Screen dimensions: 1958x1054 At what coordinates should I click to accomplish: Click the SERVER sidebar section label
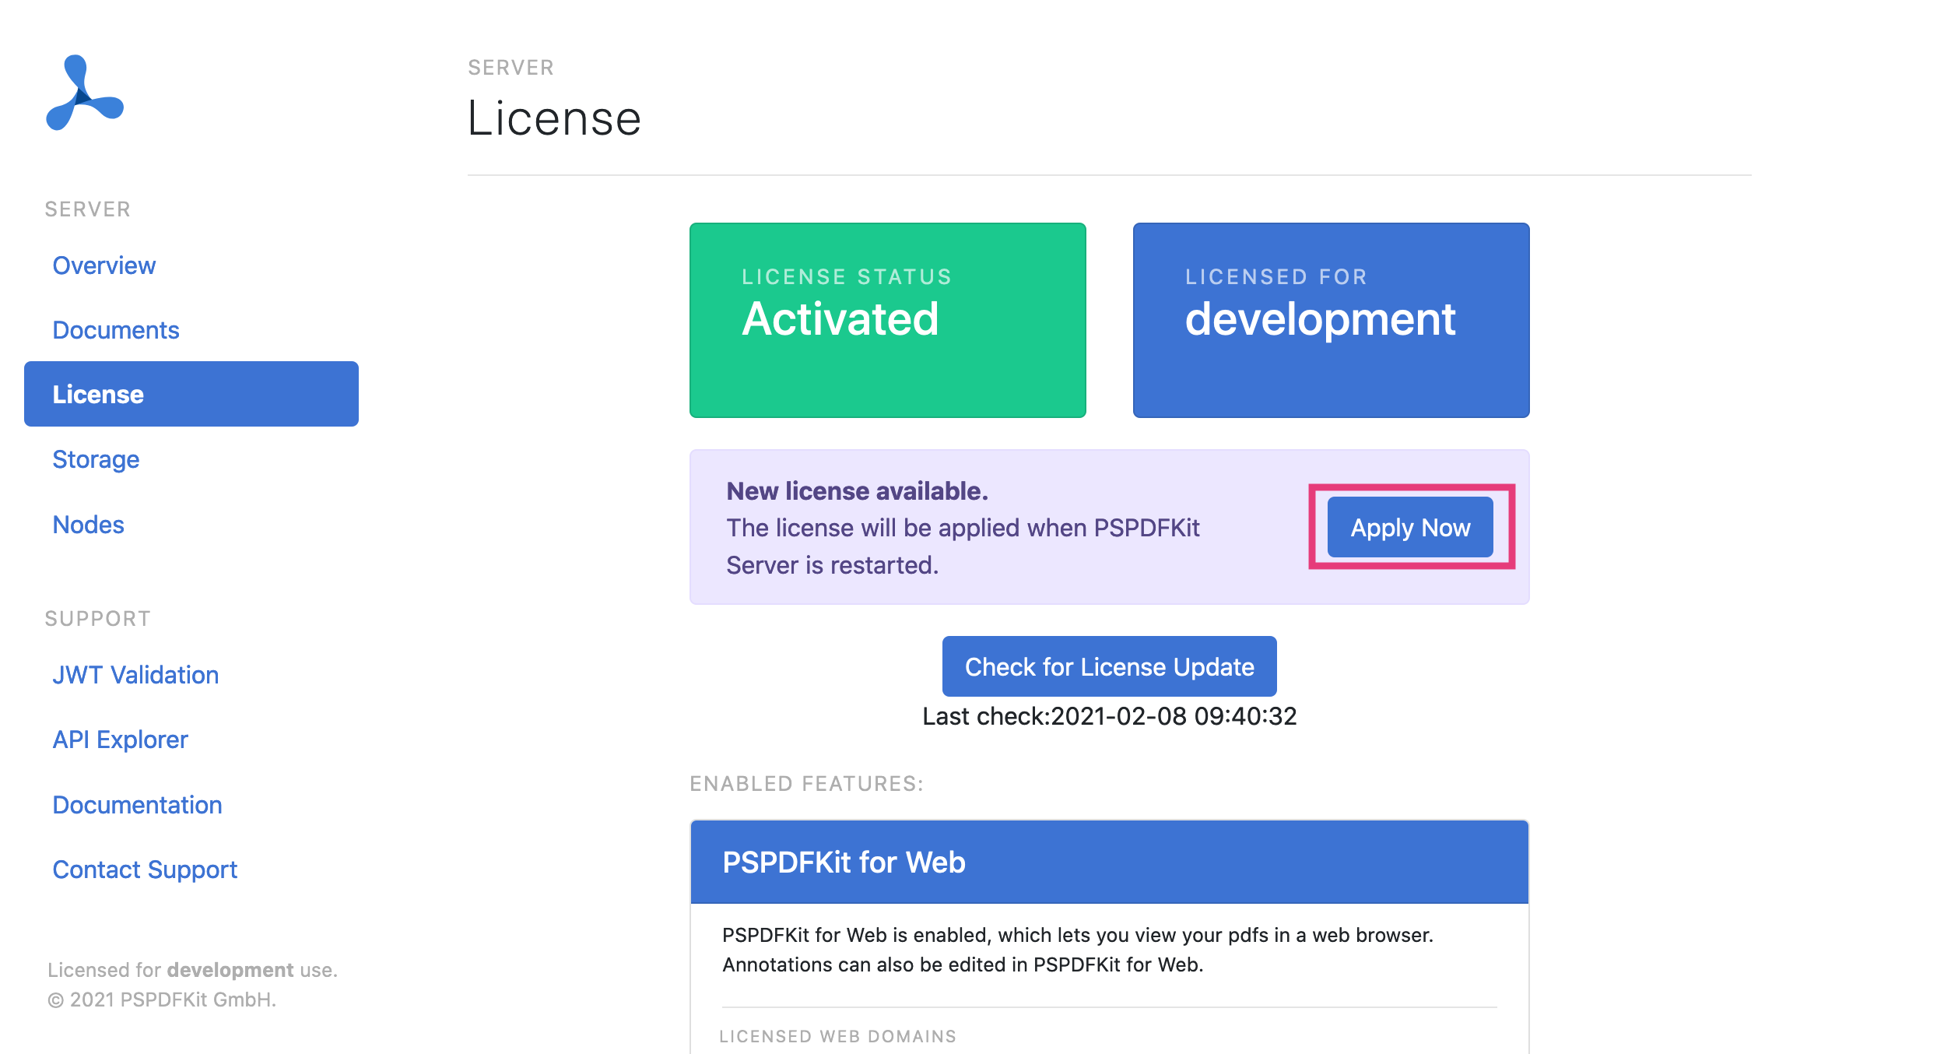[87, 209]
